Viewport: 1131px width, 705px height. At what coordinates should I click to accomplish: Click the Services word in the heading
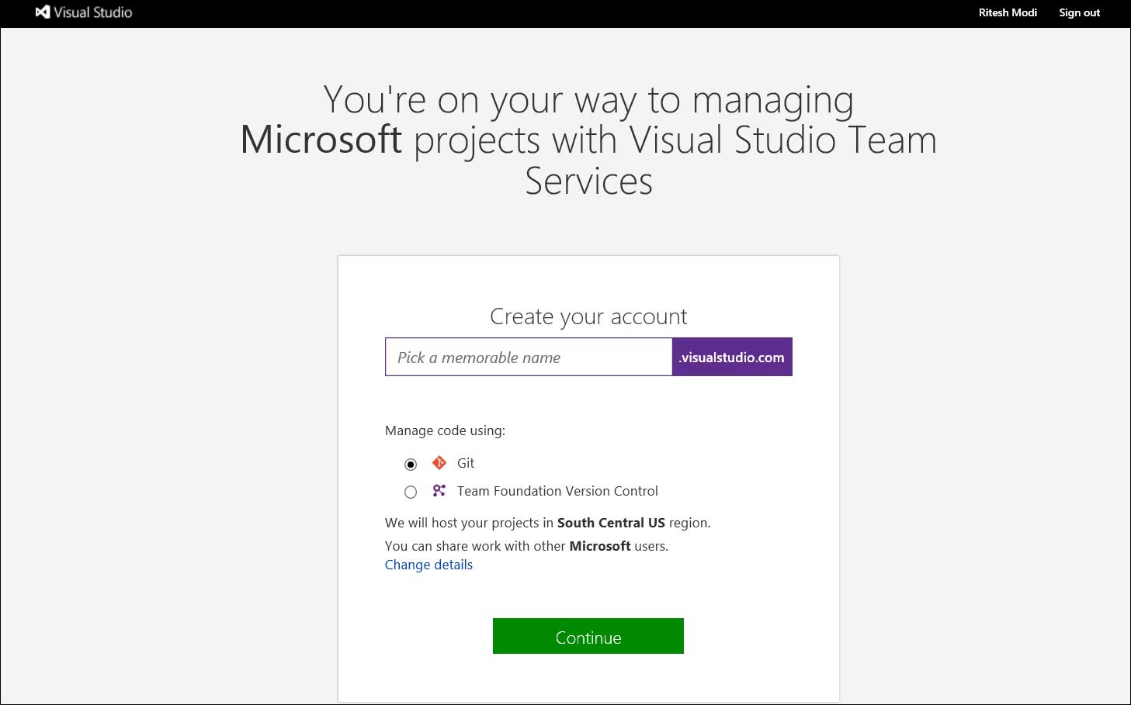588,181
